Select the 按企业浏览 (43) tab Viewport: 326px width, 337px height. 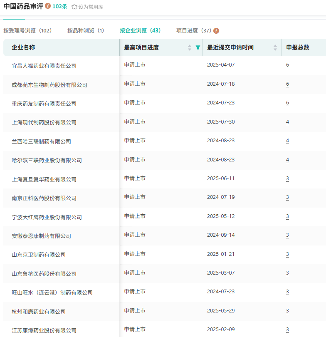(140, 30)
